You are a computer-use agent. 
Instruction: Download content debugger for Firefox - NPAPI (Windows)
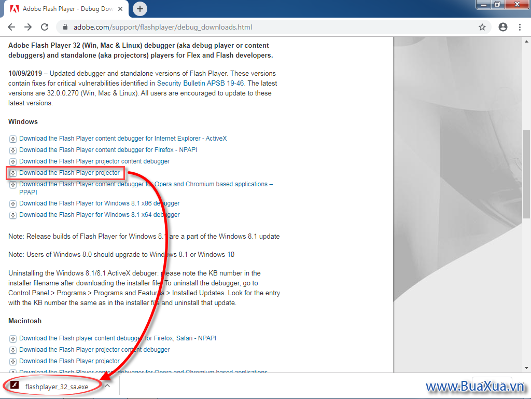point(108,150)
